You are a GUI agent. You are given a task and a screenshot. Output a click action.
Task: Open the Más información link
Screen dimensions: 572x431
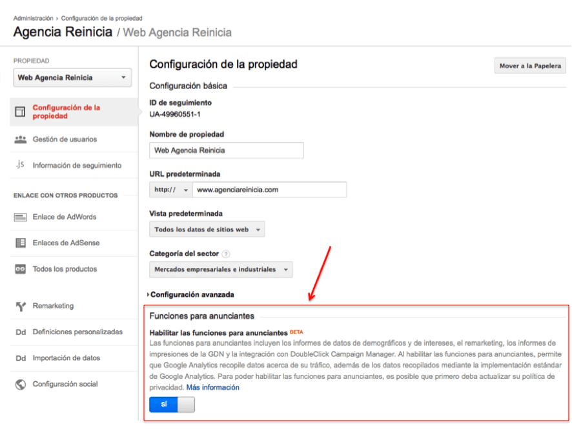212,388
